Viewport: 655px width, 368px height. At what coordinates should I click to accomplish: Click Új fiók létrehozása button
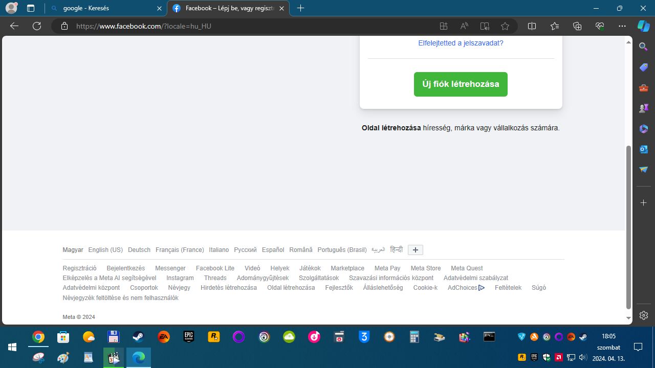(461, 84)
